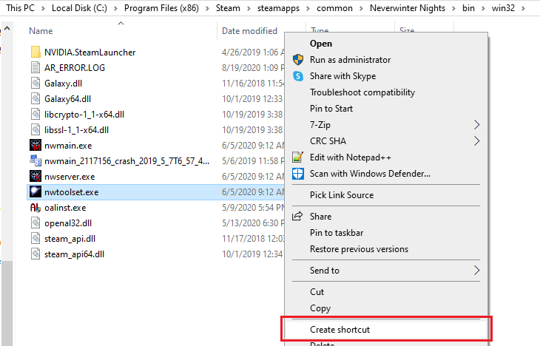Open dropdown arrow after Program Files (x86)
Image resolution: width=540 pixels, height=346 pixels.
[207, 8]
